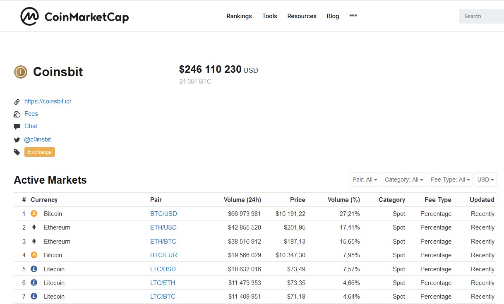Open the ETH/BTC pair link
The height and width of the screenshot is (304, 504).
click(x=163, y=242)
